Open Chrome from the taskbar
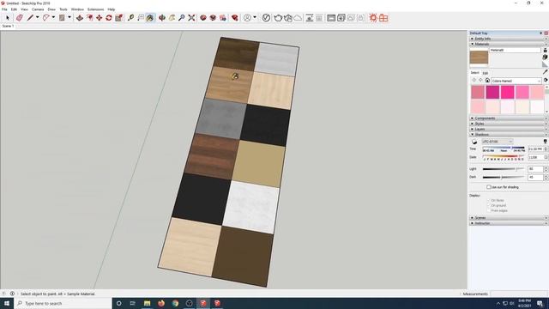Screen dimensions: 549x309 (175, 303)
